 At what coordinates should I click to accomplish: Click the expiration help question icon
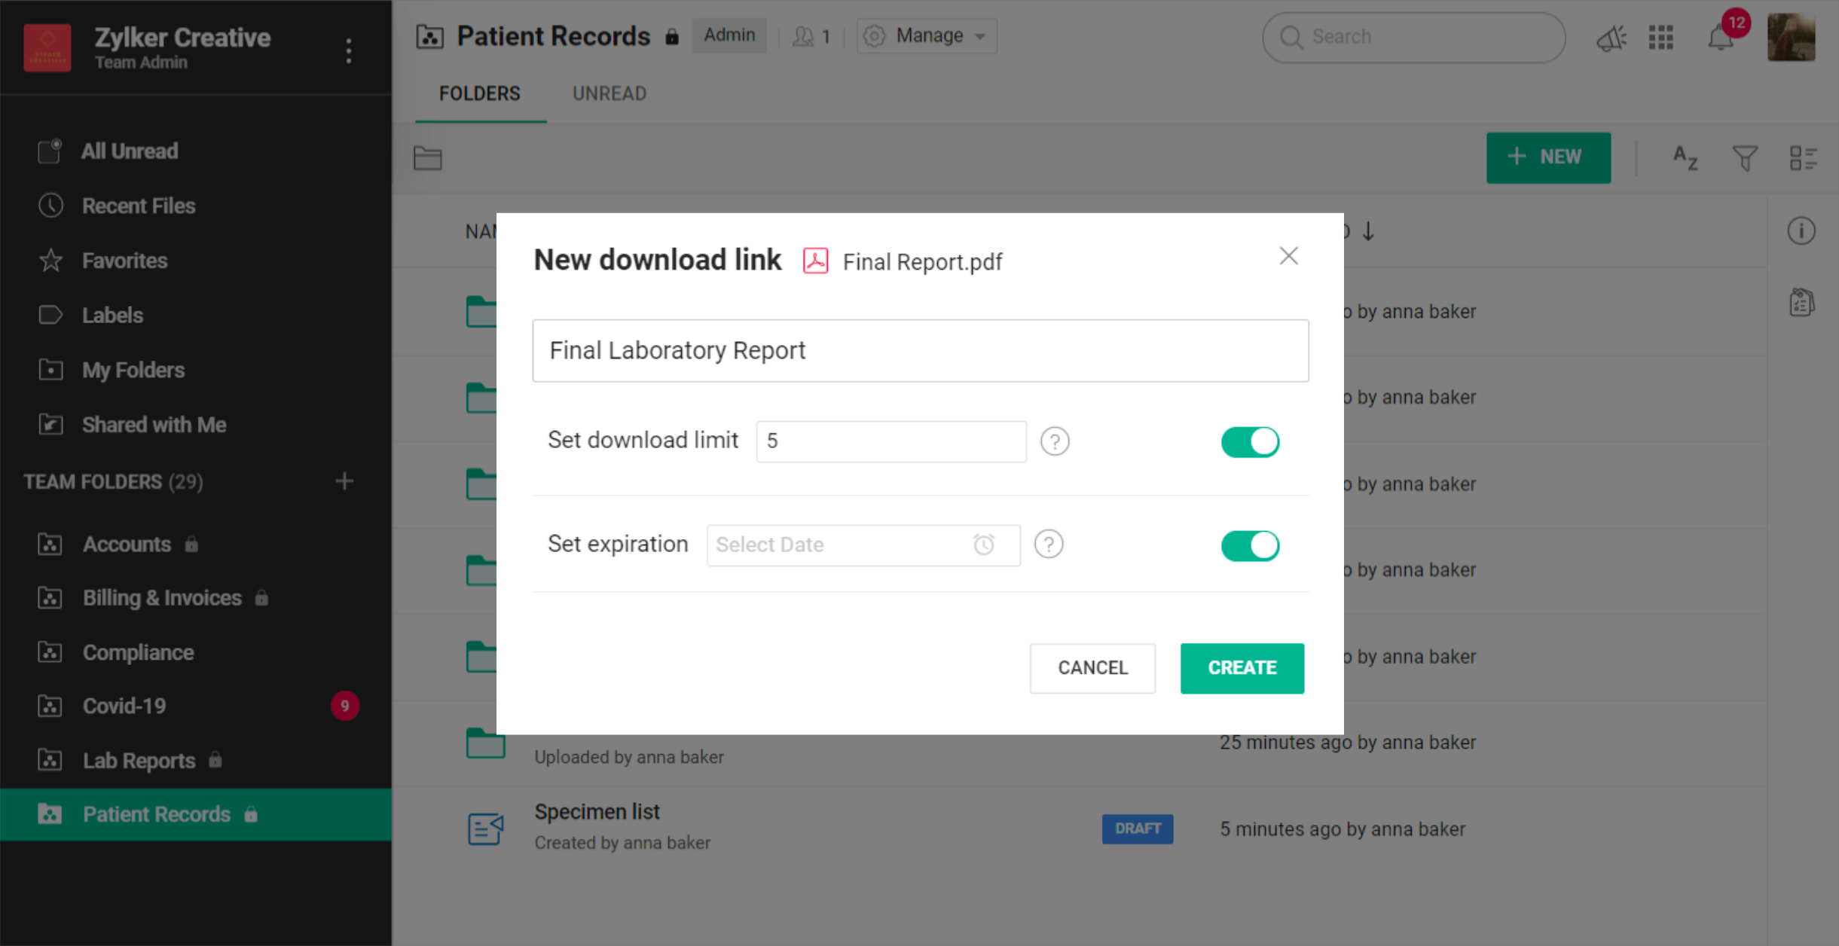pyautogui.click(x=1049, y=544)
